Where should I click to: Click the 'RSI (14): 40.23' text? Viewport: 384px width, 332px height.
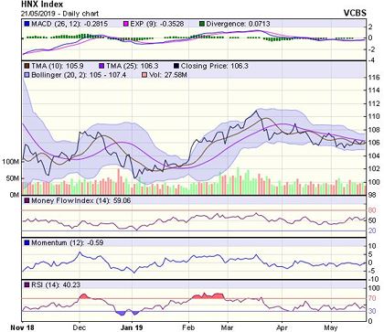pos(56,284)
